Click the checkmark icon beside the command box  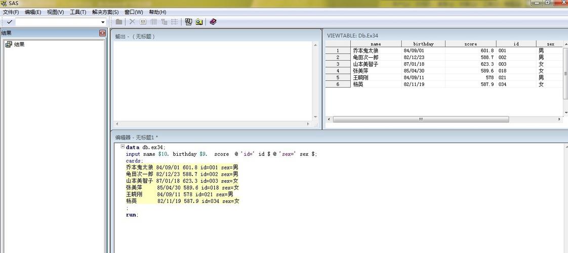tap(9, 22)
